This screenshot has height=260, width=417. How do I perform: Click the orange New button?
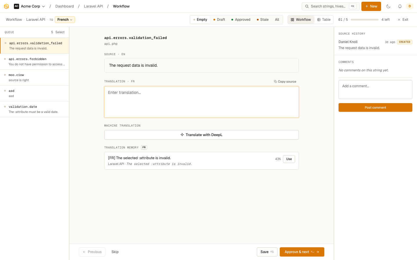tap(371, 6)
